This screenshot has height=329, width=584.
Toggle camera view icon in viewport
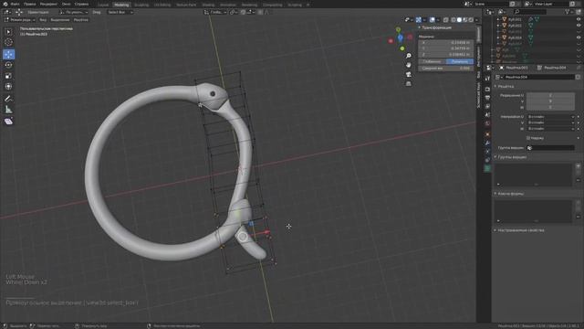(x=409, y=74)
